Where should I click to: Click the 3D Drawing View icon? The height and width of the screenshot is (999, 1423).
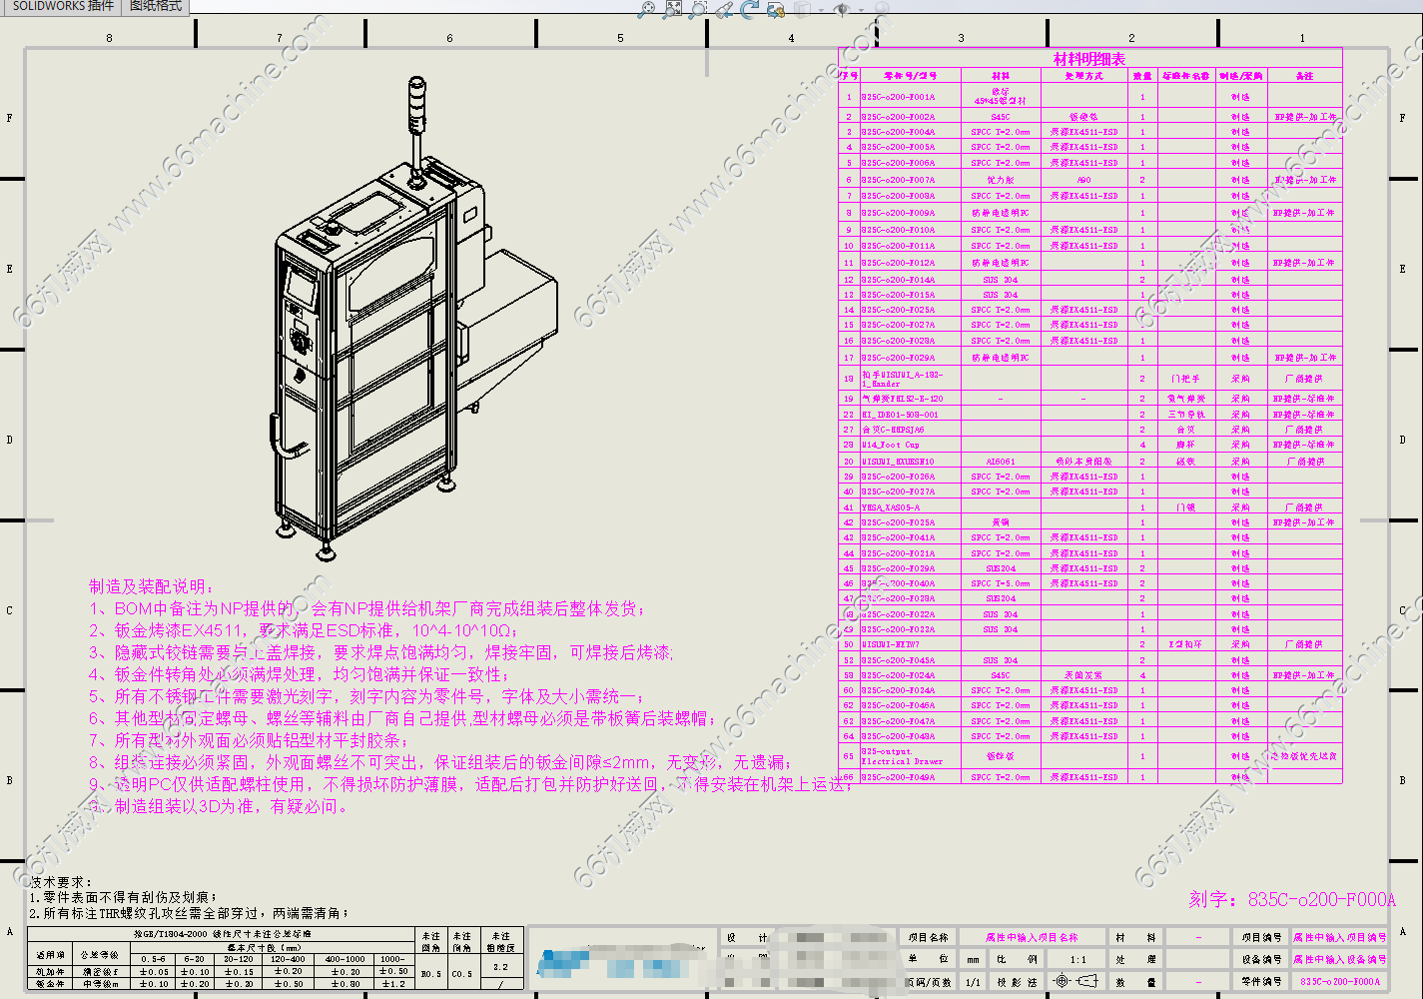[776, 9]
